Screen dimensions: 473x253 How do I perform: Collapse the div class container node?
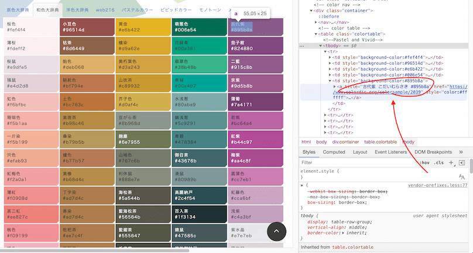pyautogui.click(x=311, y=11)
